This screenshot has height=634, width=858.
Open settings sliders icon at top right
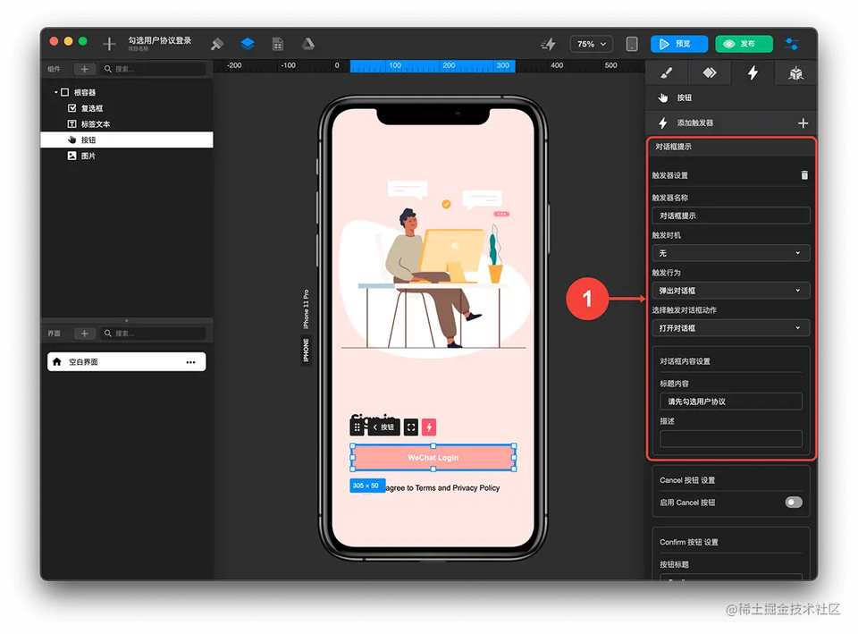point(792,44)
